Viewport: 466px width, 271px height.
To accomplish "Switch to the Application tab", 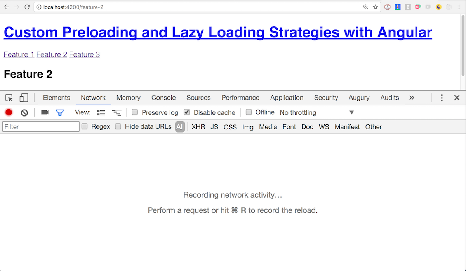I will click(287, 98).
